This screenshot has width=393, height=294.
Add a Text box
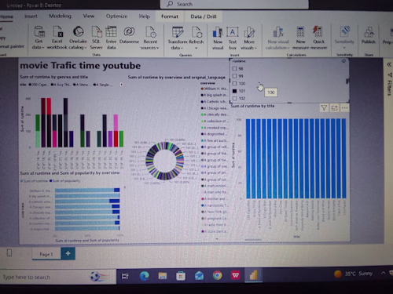coord(233,38)
